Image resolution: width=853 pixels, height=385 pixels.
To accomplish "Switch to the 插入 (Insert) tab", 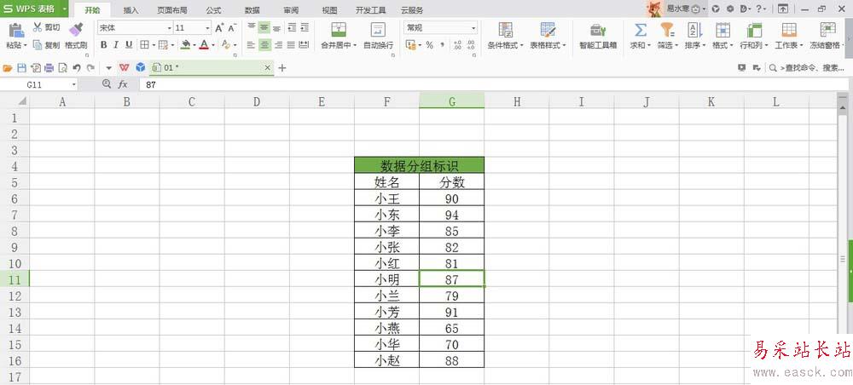I will (x=131, y=10).
